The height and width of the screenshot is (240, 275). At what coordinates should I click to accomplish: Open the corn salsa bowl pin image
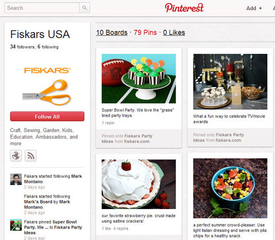pyautogui.click(x=230, y=188)
